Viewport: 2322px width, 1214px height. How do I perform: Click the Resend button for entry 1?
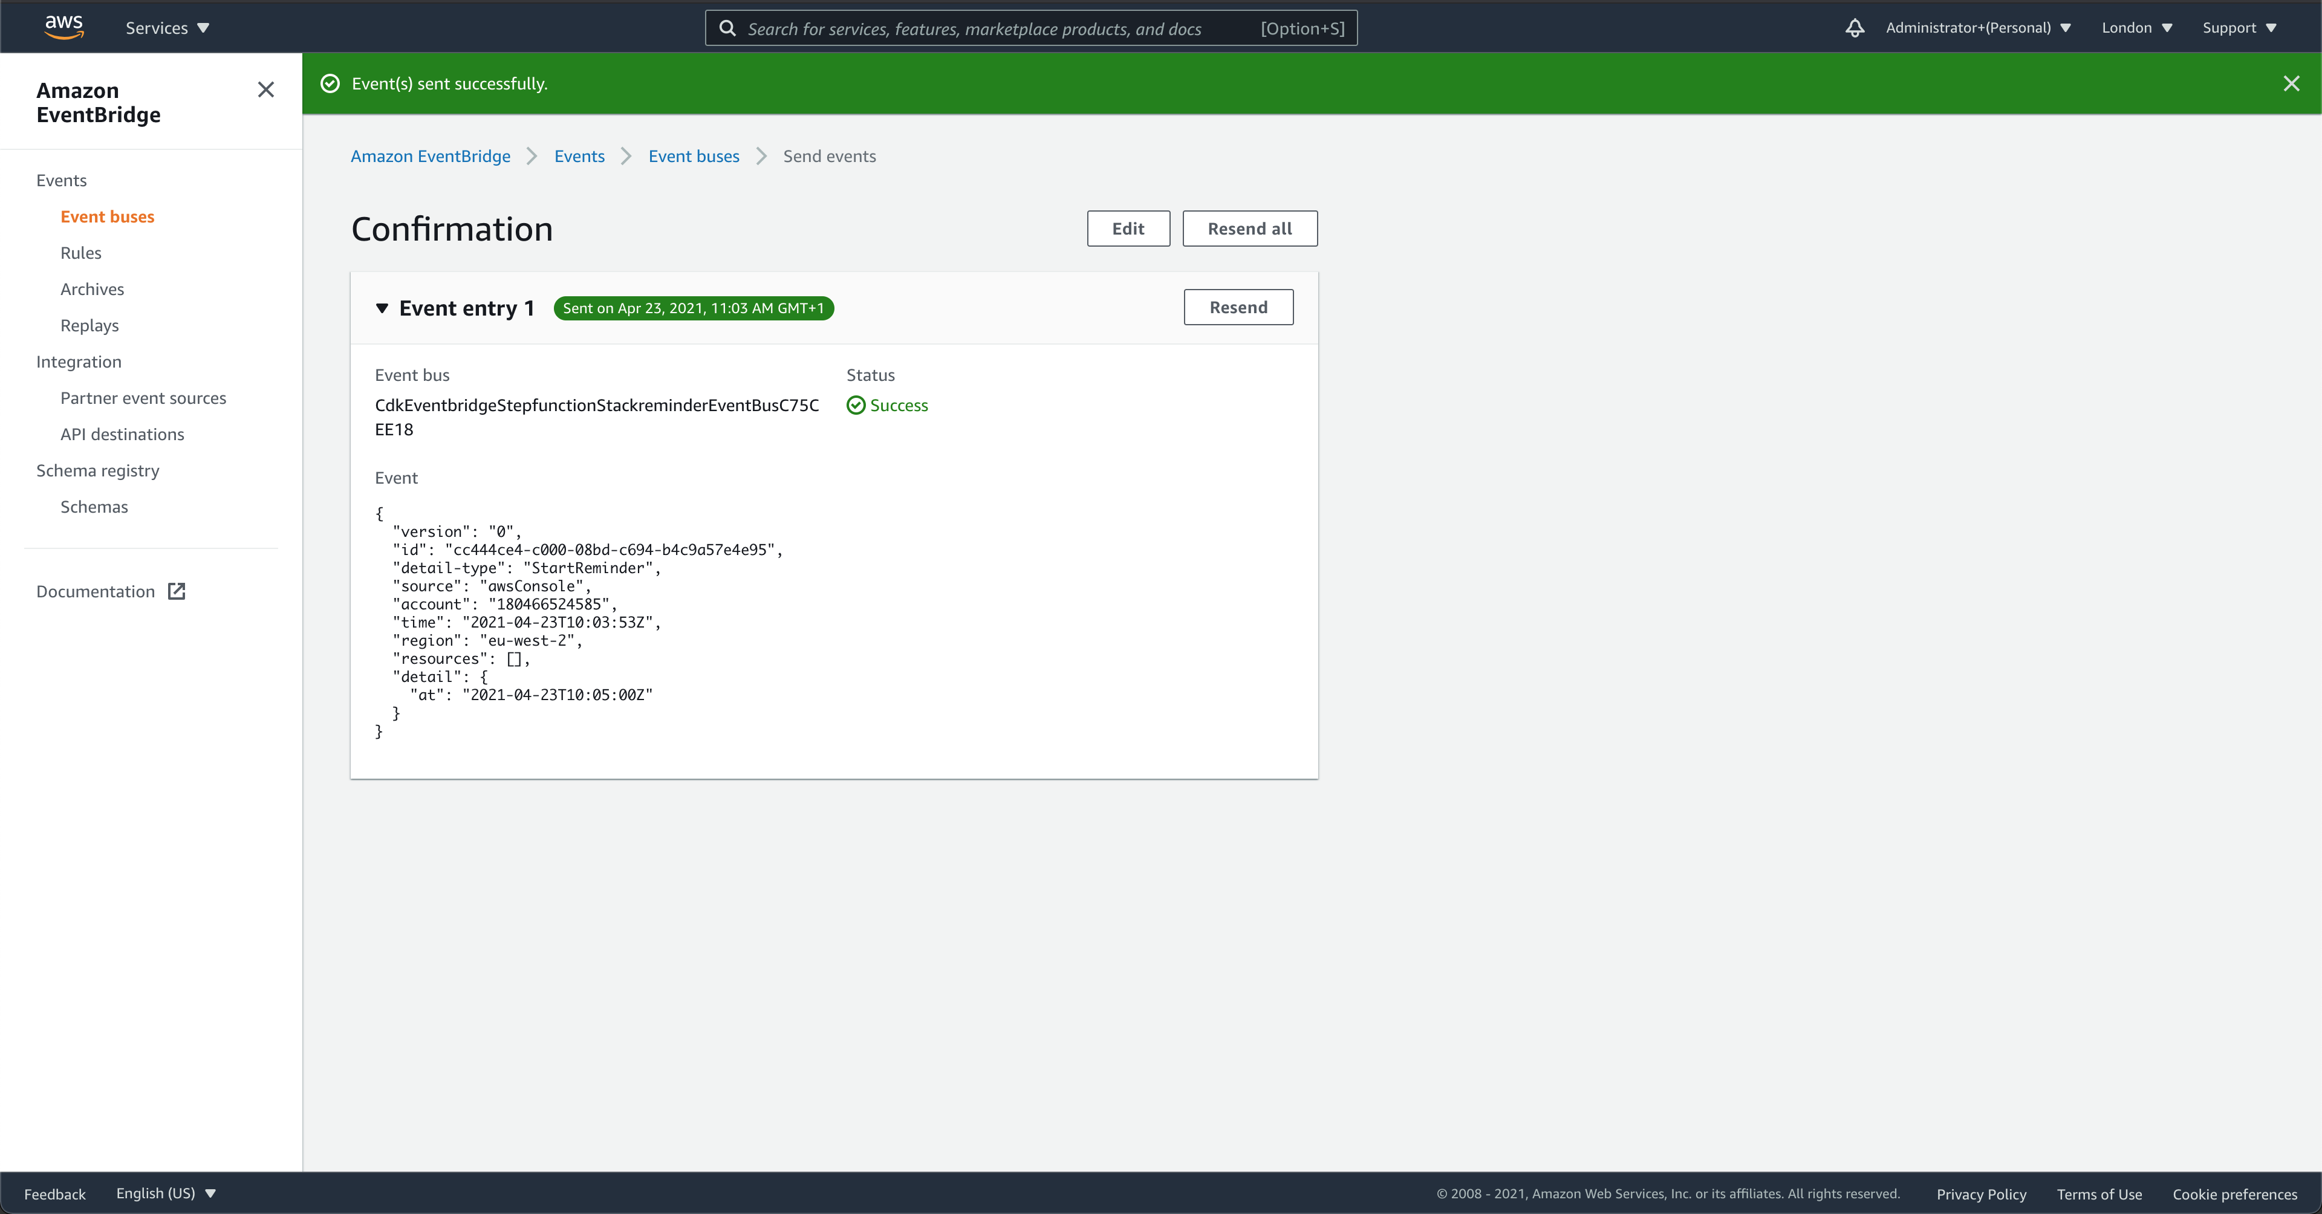coord(1238,307)
